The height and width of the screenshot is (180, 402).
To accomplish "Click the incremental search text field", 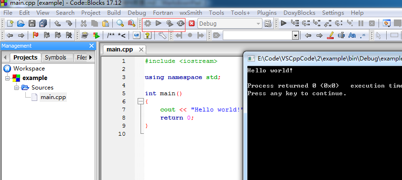I will point(257,35).
